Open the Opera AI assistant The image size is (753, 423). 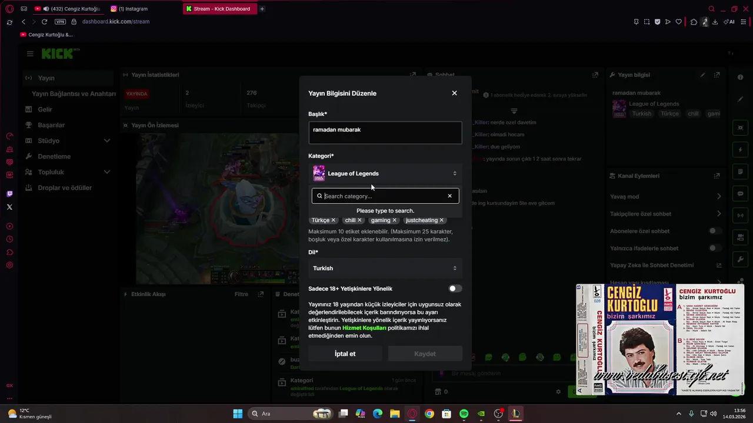(730, 22)
